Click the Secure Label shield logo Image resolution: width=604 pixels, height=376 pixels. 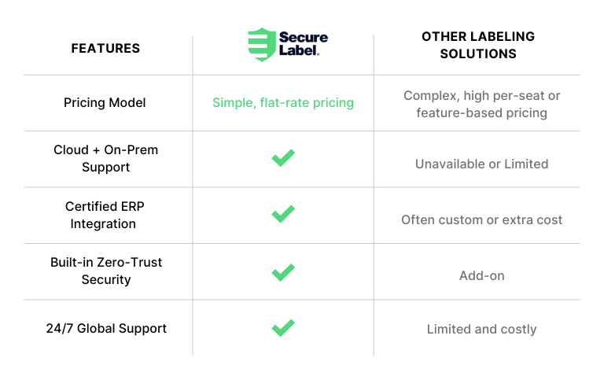(262, 44)
